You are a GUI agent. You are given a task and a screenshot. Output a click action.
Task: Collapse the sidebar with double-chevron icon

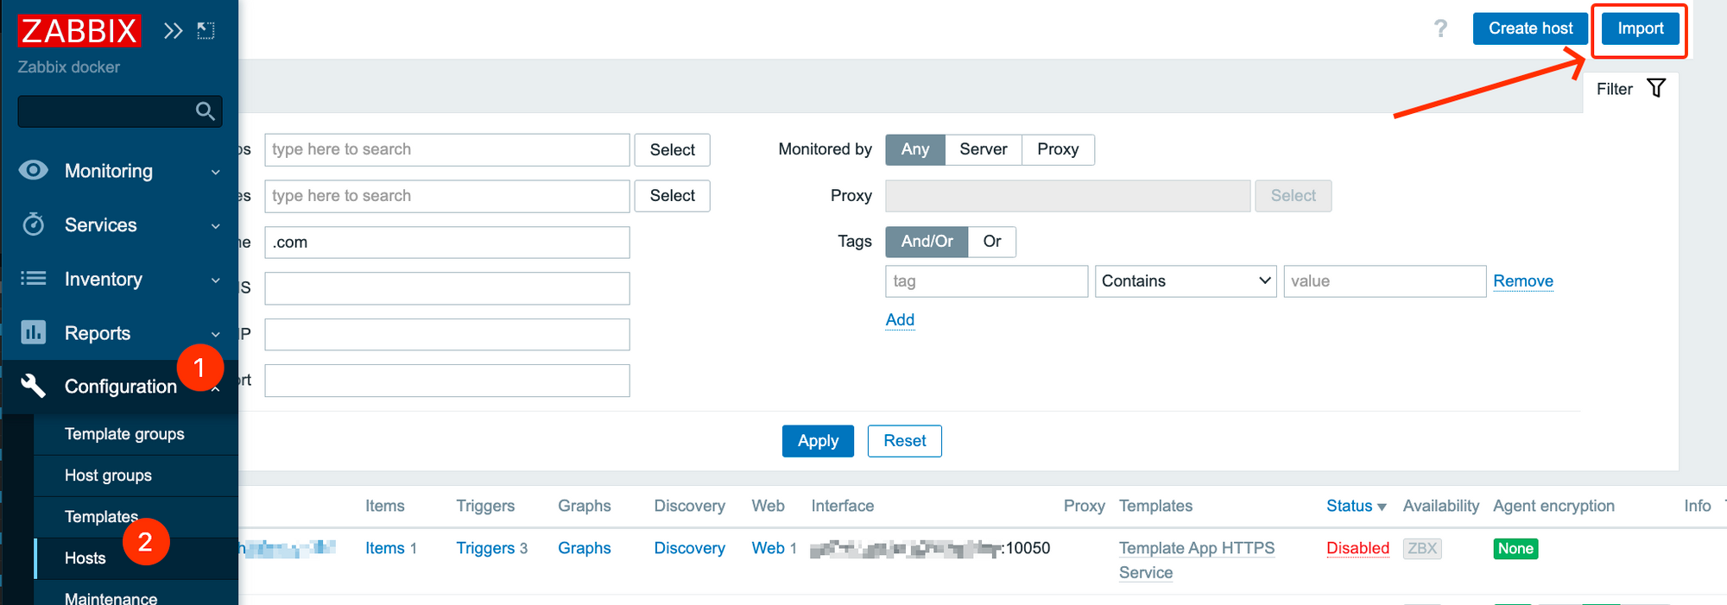174,31
